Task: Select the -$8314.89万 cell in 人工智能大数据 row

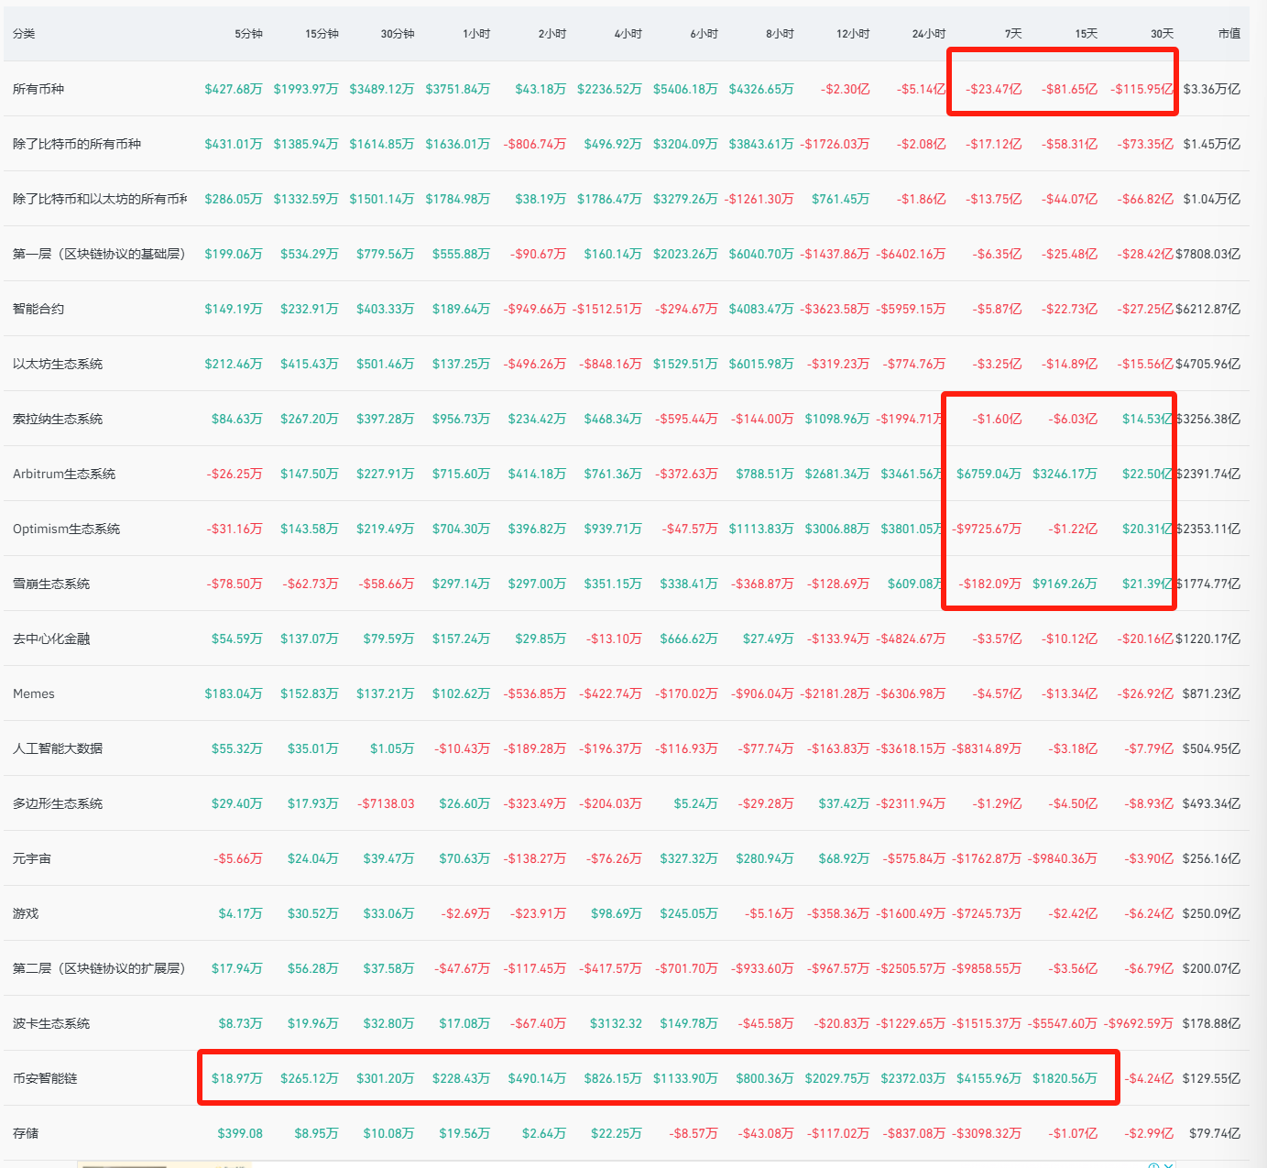Action: (x=987, y=748)
